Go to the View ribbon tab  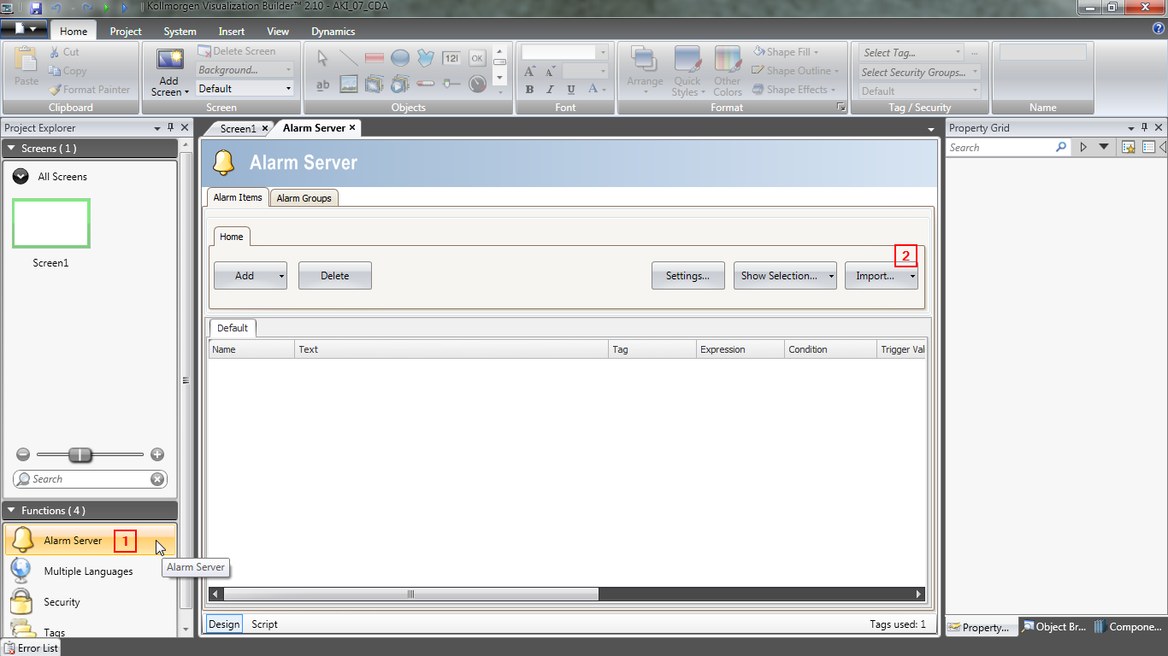(x=278, y=32)
